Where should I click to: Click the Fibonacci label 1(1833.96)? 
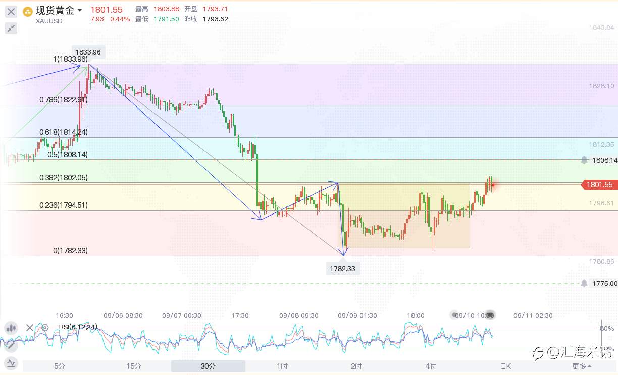click(70, 59)
